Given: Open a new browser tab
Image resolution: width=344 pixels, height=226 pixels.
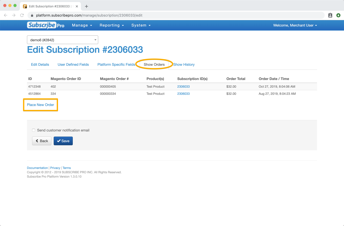Looking at the screenshot, I should tap(87, 6).
